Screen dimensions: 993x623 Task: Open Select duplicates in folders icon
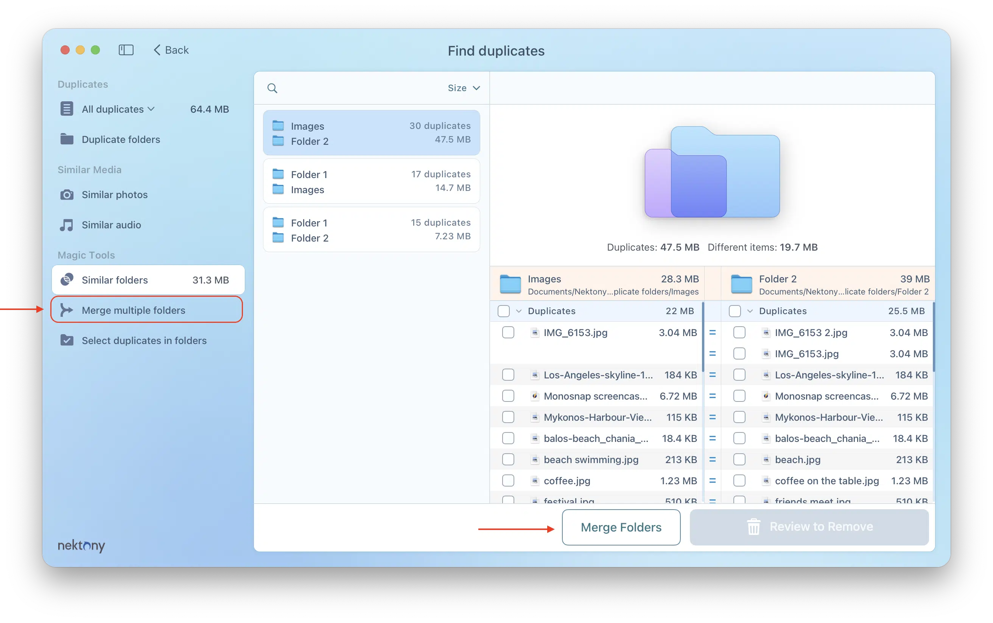[x=67, y=340]
